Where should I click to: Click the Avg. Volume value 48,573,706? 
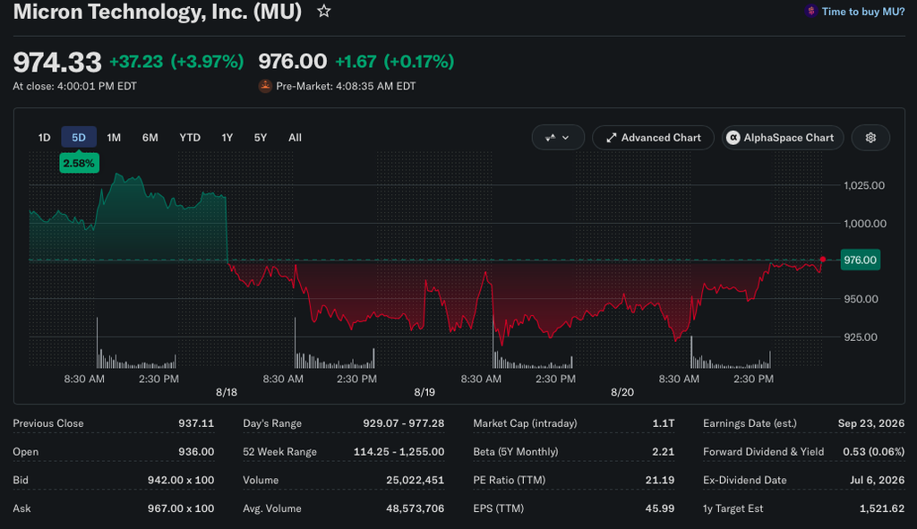(x=416, y=508)
